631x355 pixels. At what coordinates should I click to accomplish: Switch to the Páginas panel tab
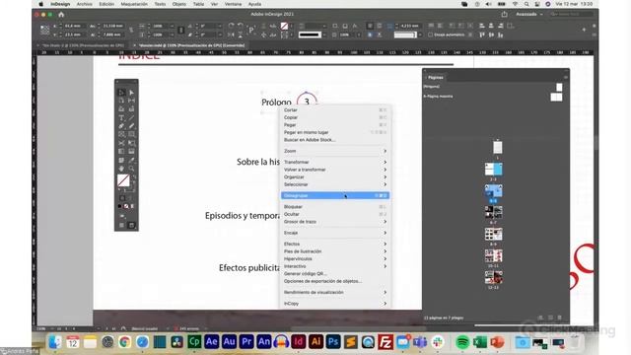[436, 77]
